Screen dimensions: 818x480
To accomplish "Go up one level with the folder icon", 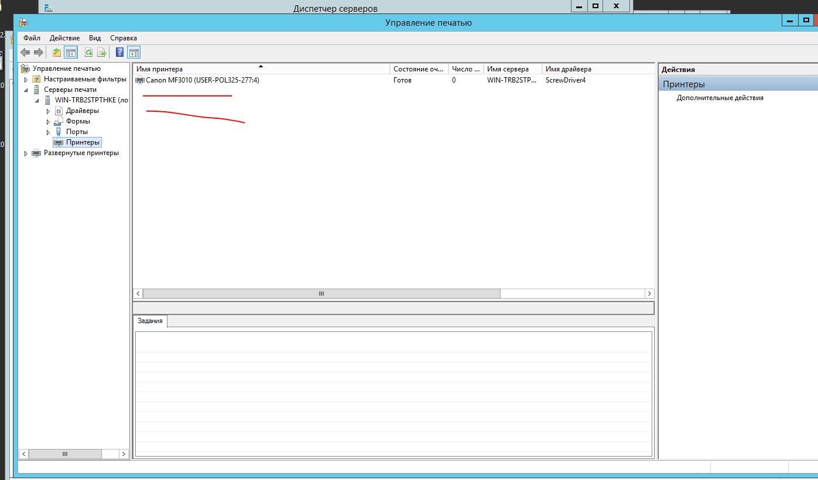I will pos(57,53).
